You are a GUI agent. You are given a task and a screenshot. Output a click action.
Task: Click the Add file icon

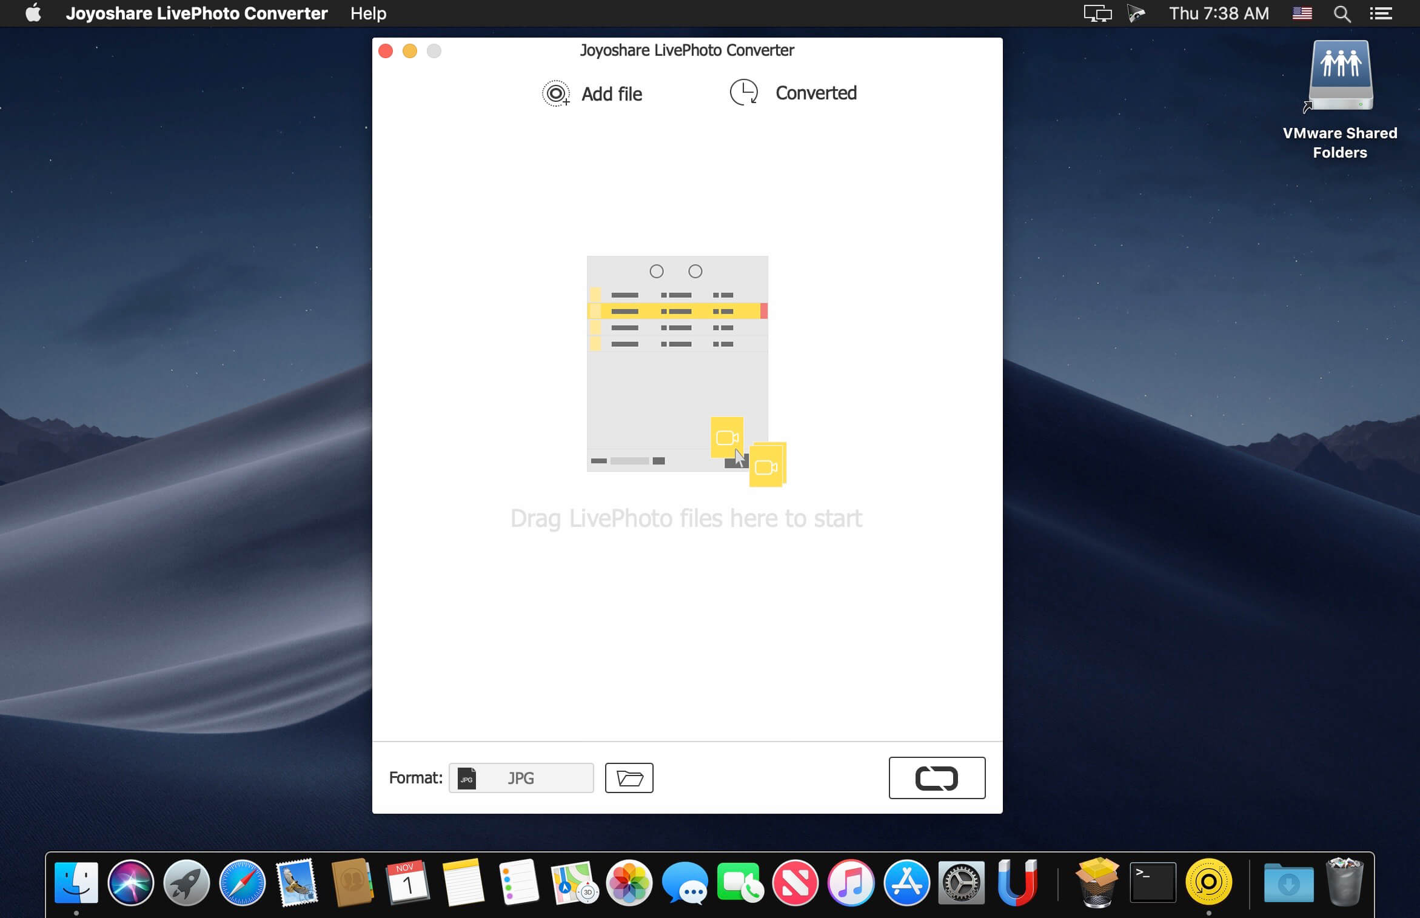[556, 92]
